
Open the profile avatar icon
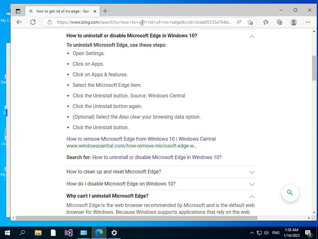(x=293, y=22)
